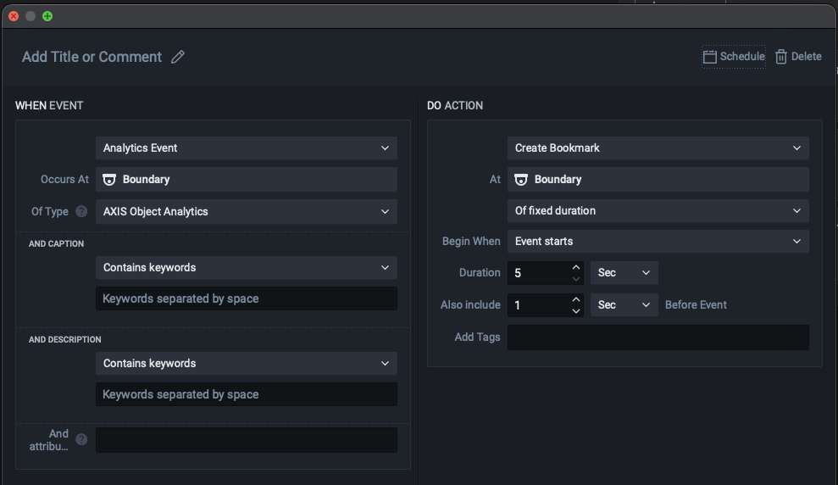Select the Occurs At Boundary camera field
Screen dimensions: 838x485
click(x=247, y=180)
